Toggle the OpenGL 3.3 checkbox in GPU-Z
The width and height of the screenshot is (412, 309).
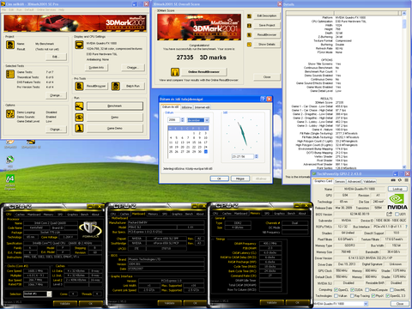tap(388, 295)
